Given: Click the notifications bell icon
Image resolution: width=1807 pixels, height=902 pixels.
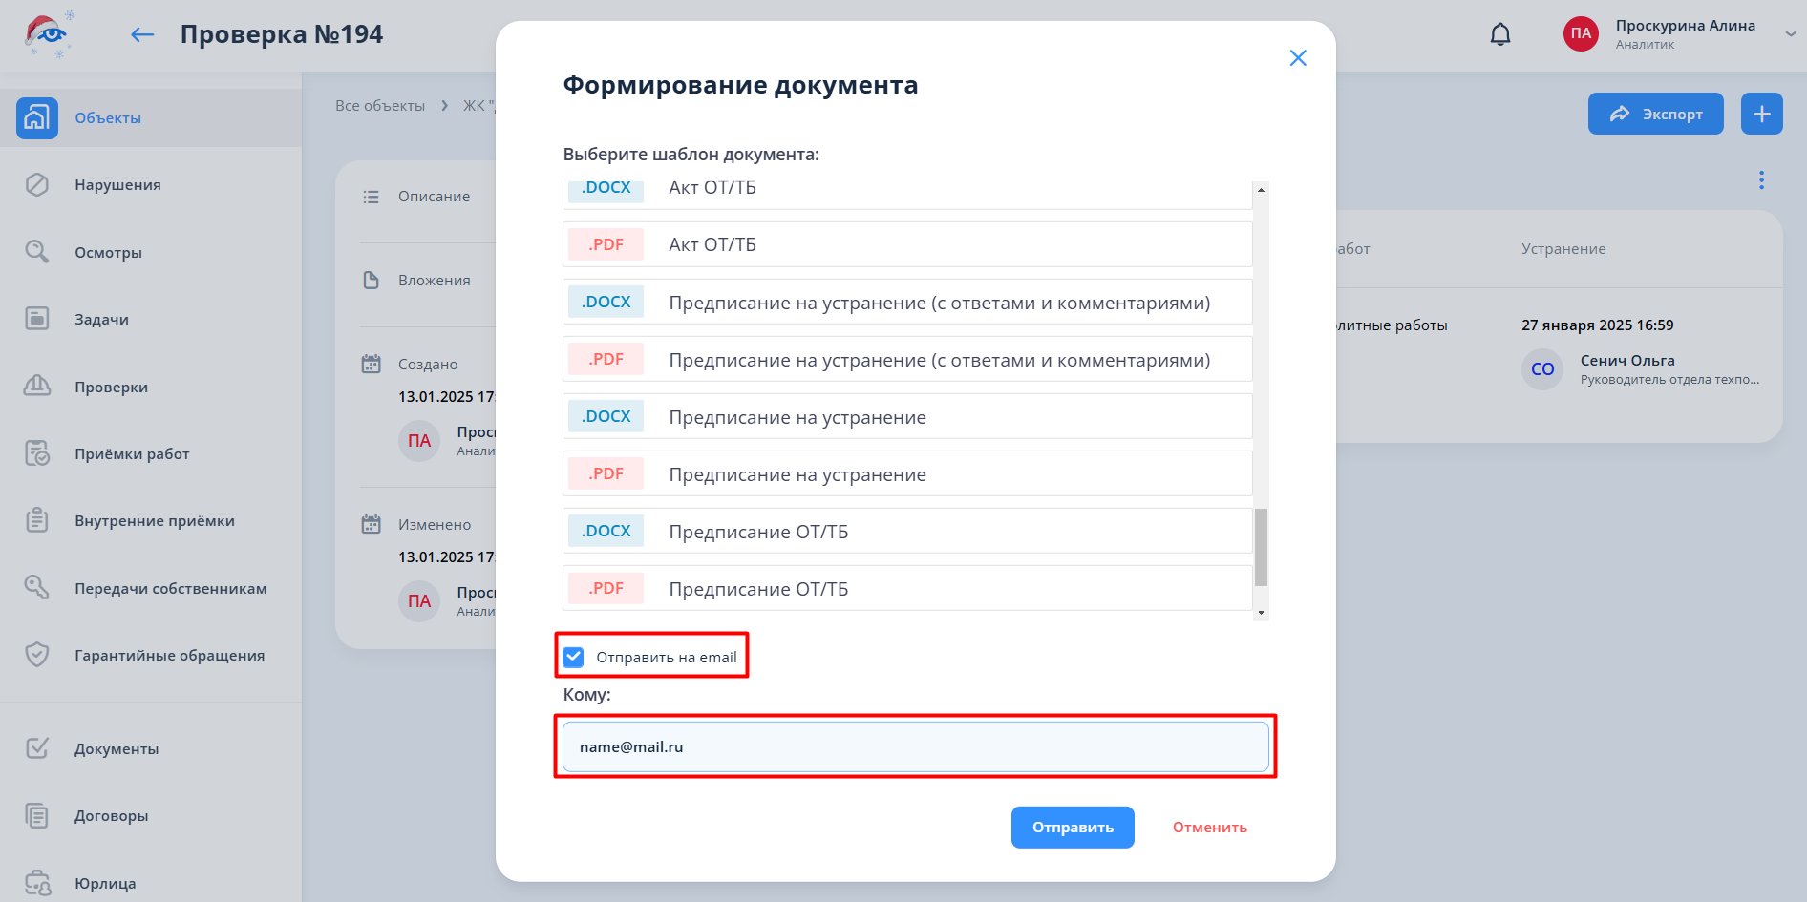Looking at the screenshot, I should point(1500,35).
